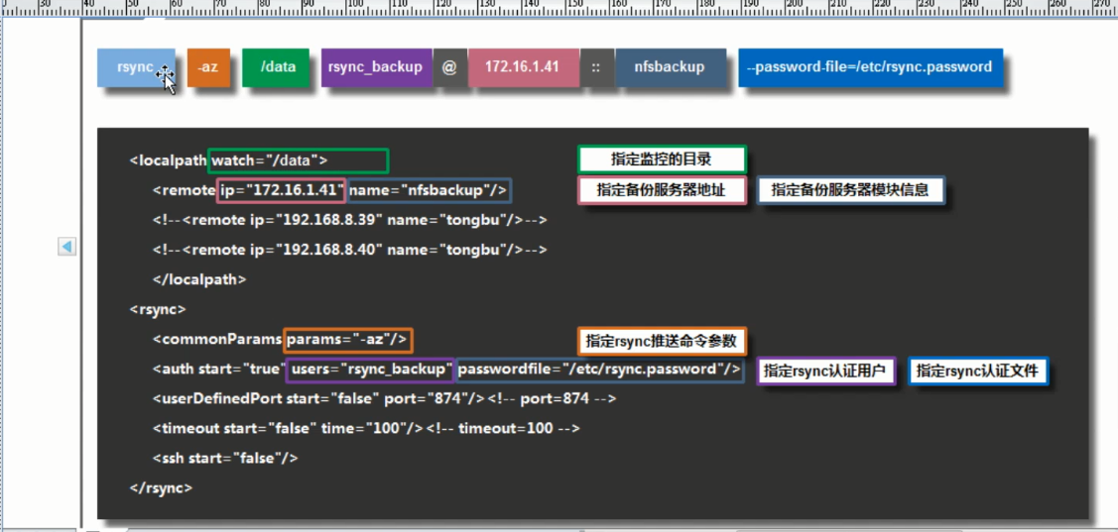Expand the collapsed left side panel arrow

[67, 247]
